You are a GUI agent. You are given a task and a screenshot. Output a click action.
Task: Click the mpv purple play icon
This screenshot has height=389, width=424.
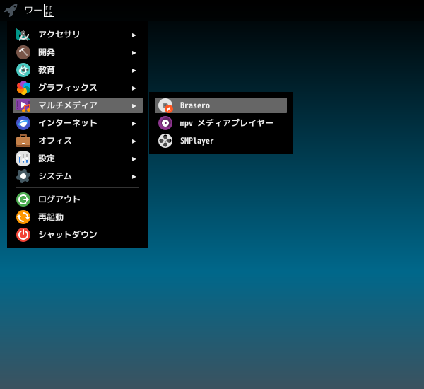coord(165,123)
